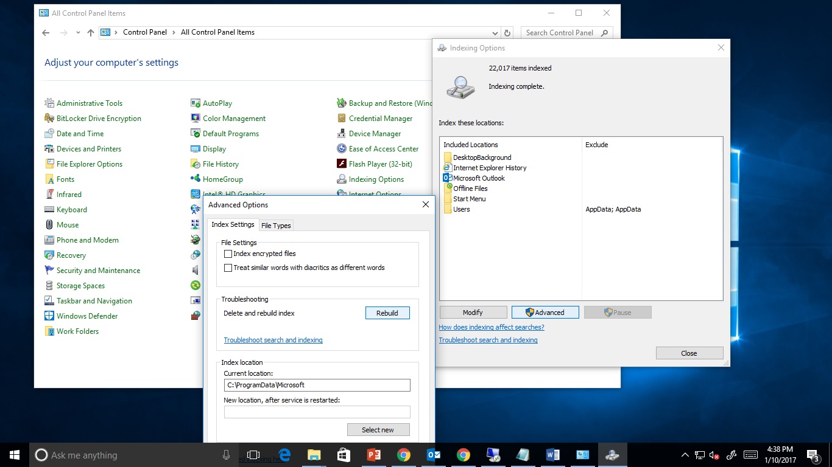The height and width of the screenshot is (467, 832).
Task: Check treat similar words with diacritics option
Action: coord(228,267)
